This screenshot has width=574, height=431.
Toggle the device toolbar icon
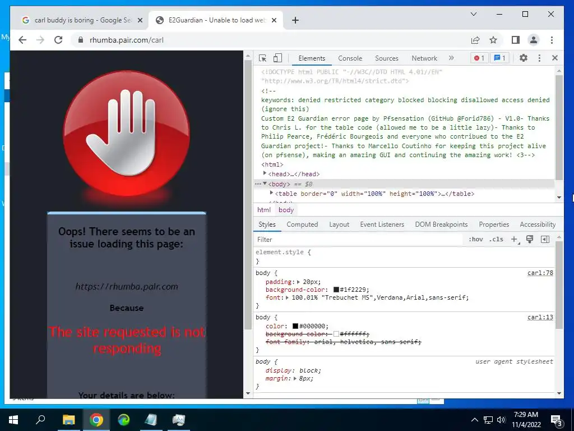pos(278,58)
